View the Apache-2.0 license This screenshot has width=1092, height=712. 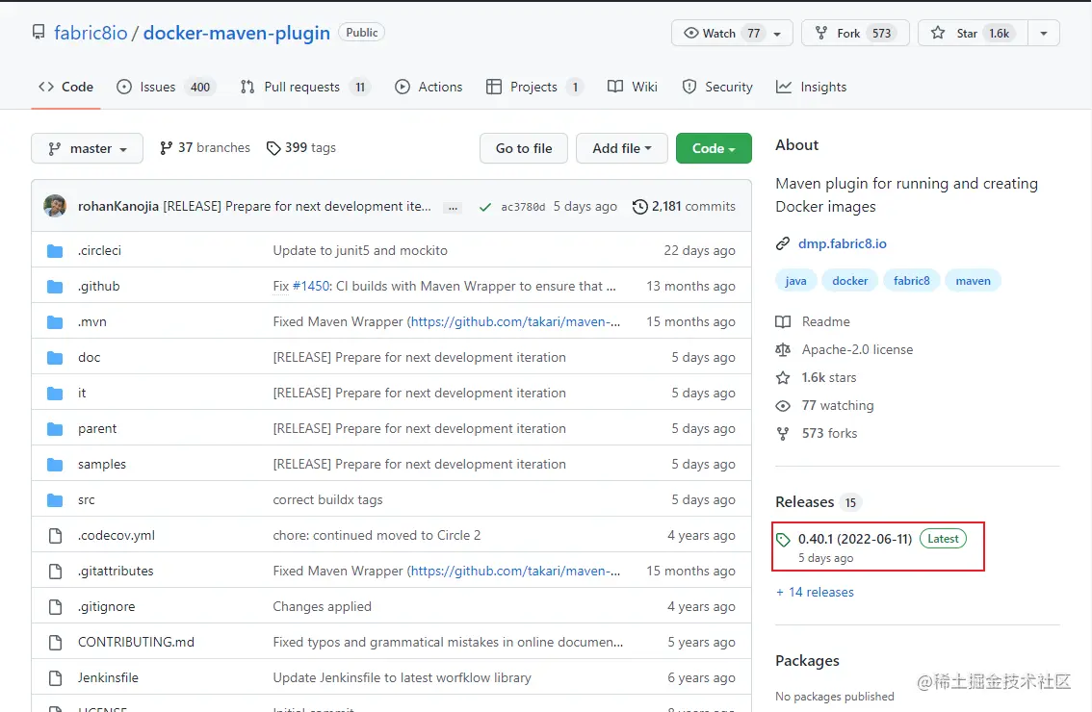click(845, 349)
